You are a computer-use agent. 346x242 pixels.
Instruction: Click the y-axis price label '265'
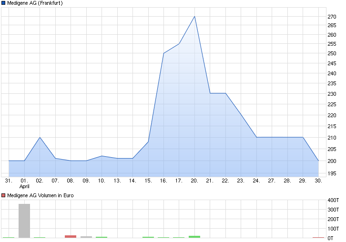(332, 25)
